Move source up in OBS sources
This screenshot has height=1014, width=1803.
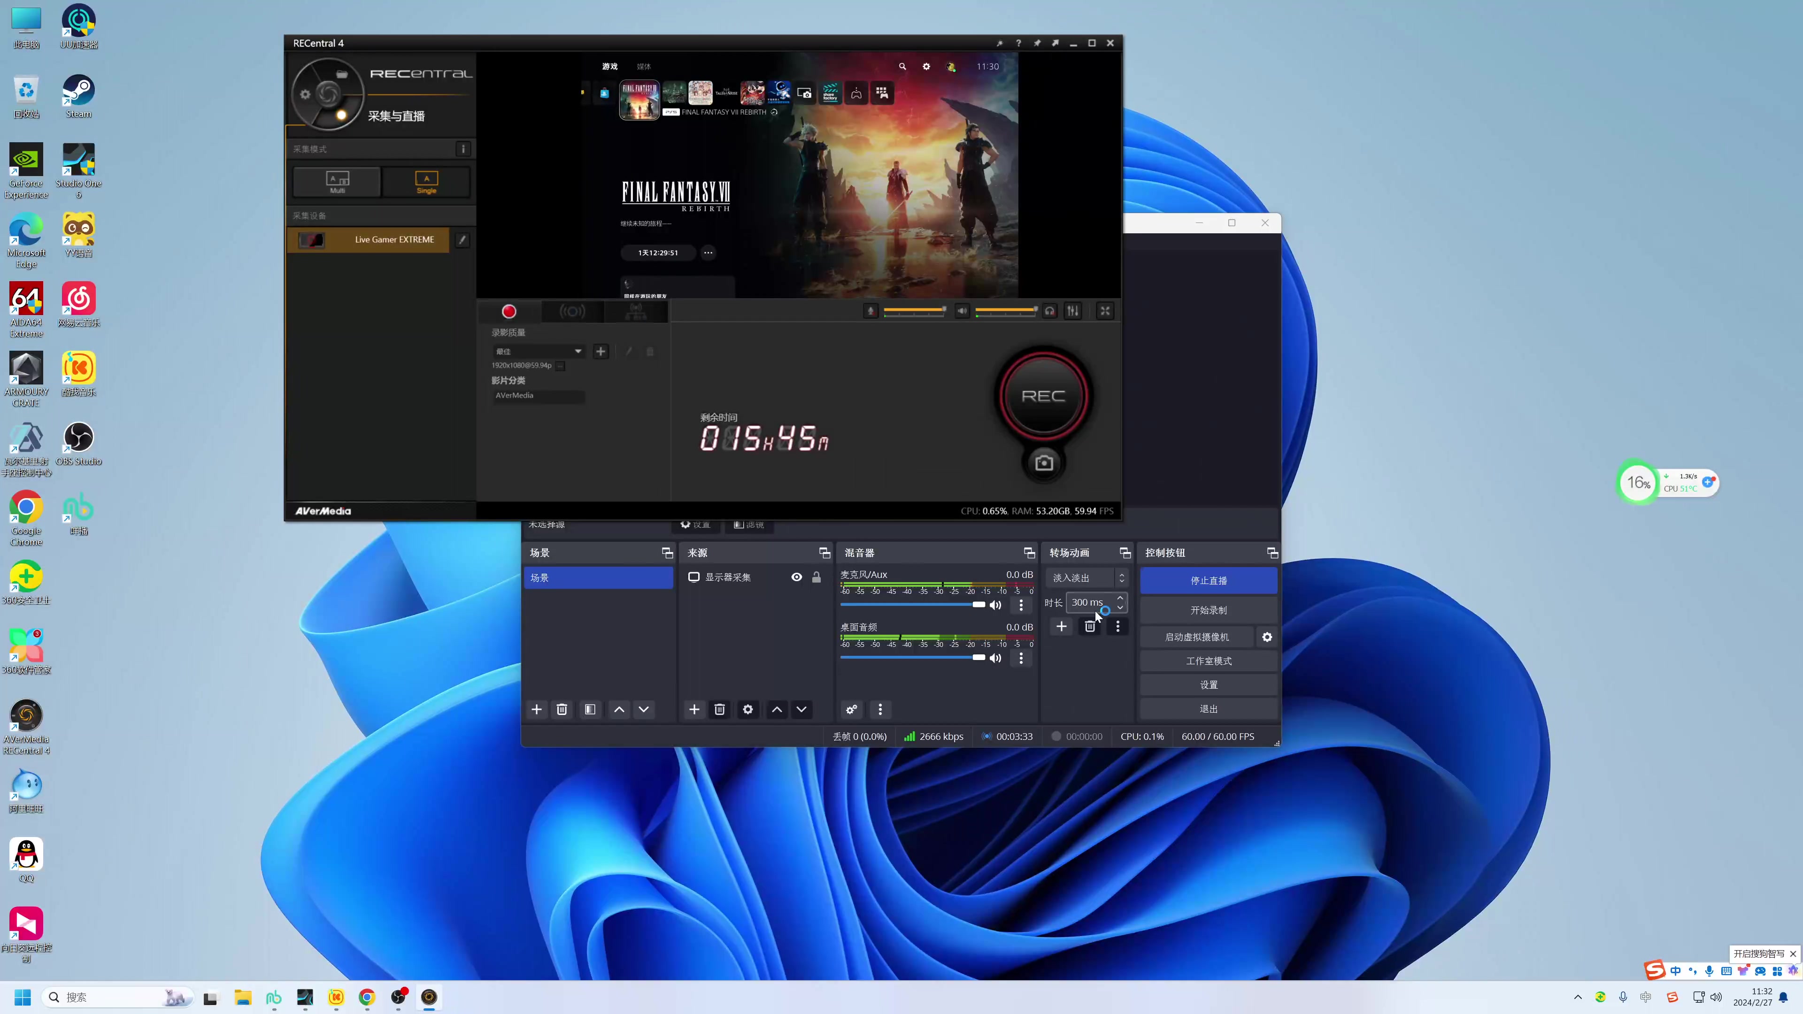(777, 710)
